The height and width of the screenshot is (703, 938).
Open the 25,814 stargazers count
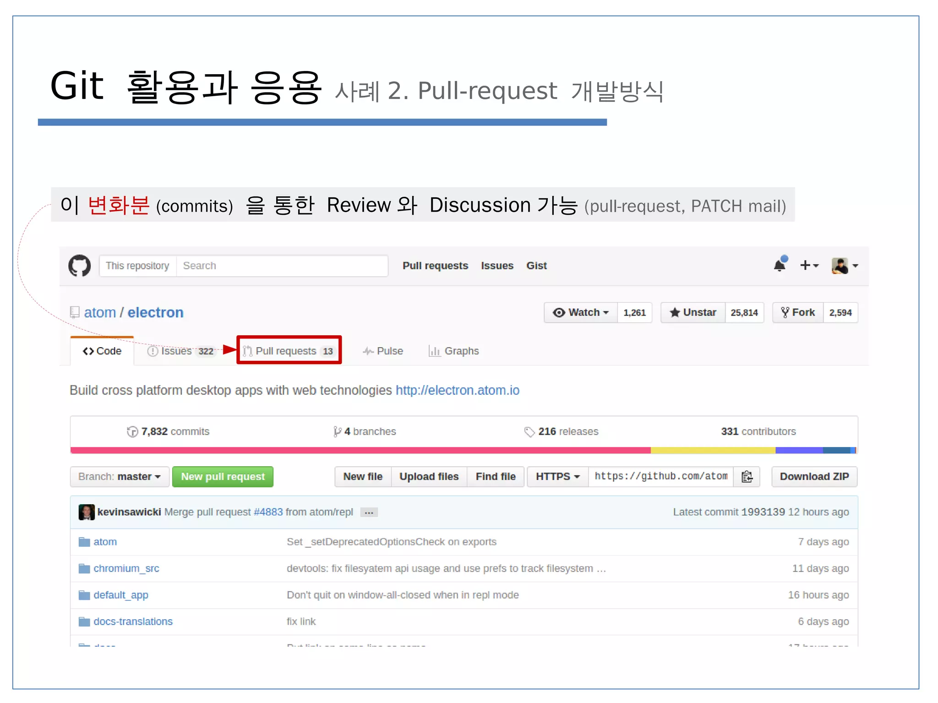pos(744,312)
